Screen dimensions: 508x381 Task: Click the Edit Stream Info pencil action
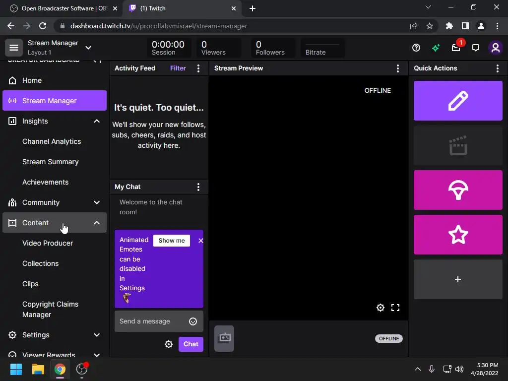point(458,101)
